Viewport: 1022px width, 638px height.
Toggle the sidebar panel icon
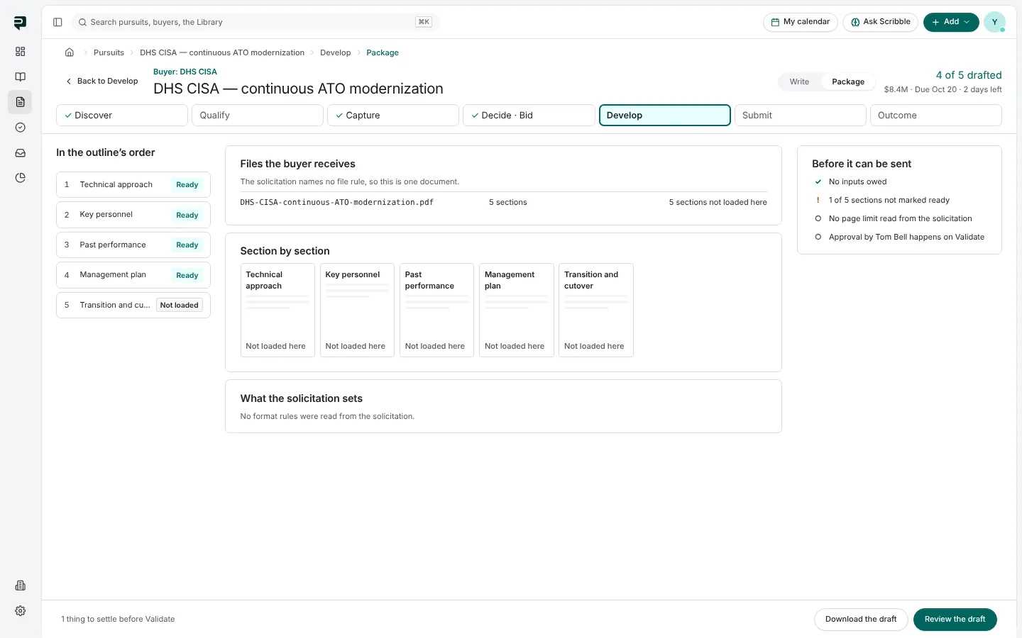point(57,22)
